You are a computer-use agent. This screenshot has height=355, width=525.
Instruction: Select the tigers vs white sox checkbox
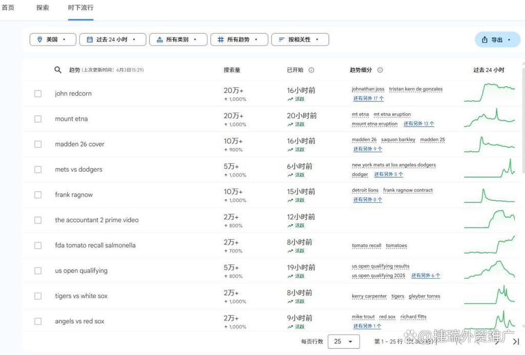pyautogui.click(x=38, y=296)
